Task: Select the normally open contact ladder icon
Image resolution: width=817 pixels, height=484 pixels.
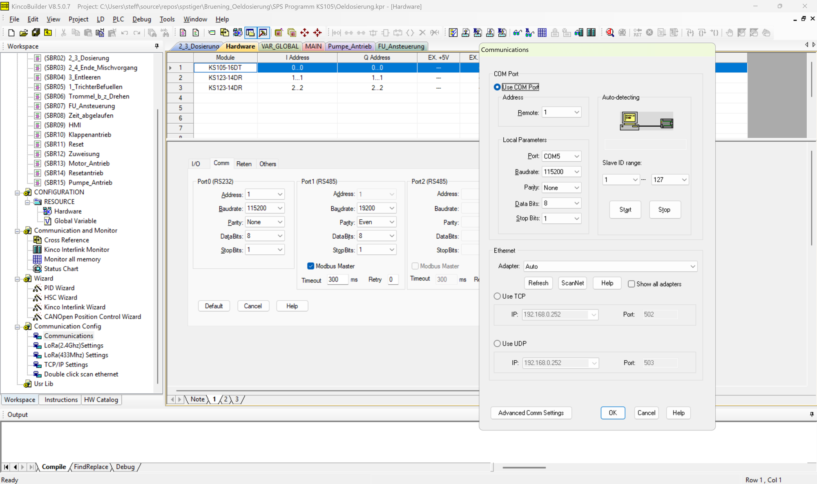Action: point(348,33)
